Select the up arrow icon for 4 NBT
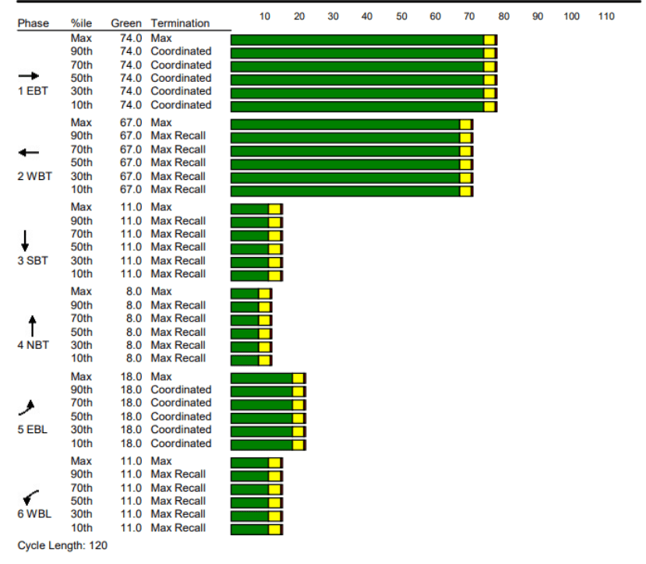Viewport: 646px width, 564px height. pyautogui.click(x=32, y=325)
